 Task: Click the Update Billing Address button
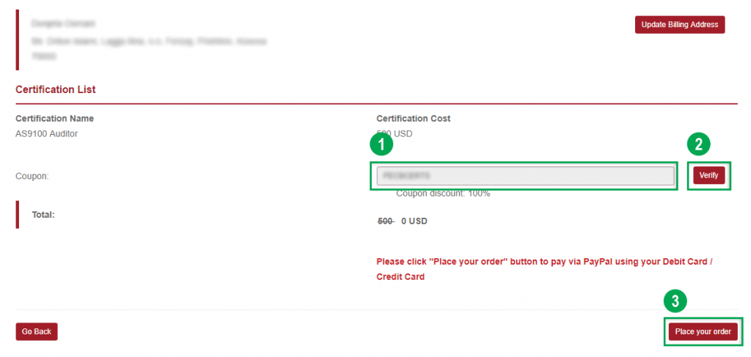(679, 25)
